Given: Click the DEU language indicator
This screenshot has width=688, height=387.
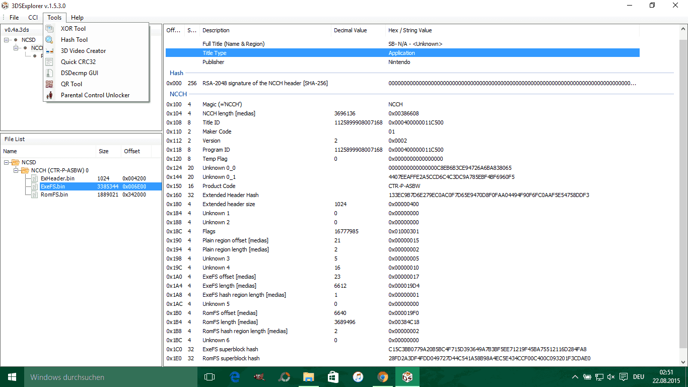Looking at the screenshot, I should (x=639, y=377).
